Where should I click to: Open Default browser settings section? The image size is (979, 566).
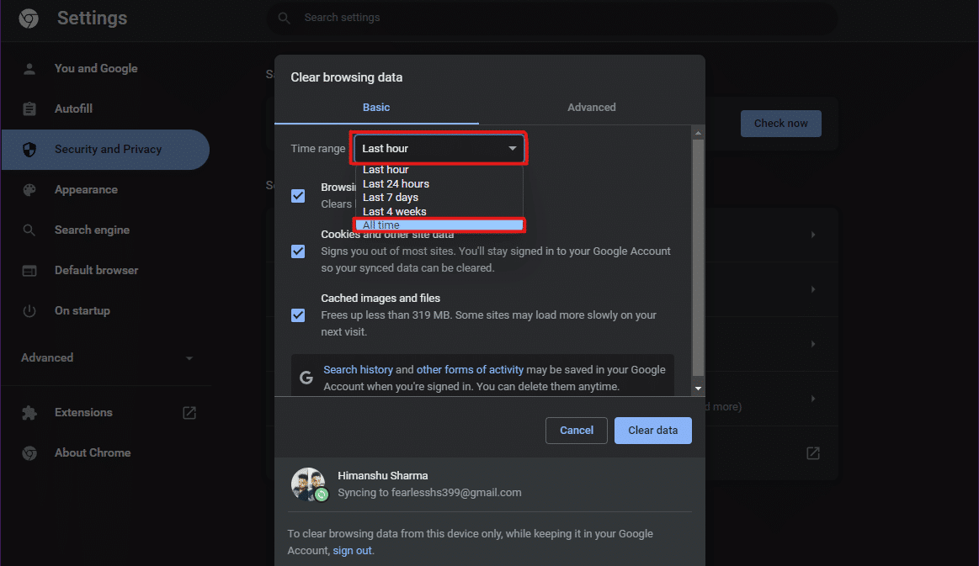point(106,271)
